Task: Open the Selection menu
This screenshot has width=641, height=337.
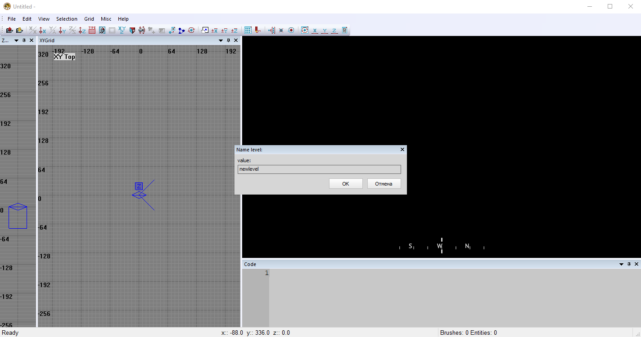Action: point(67,19)
